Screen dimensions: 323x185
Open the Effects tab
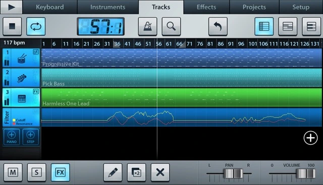click(206, 7)
